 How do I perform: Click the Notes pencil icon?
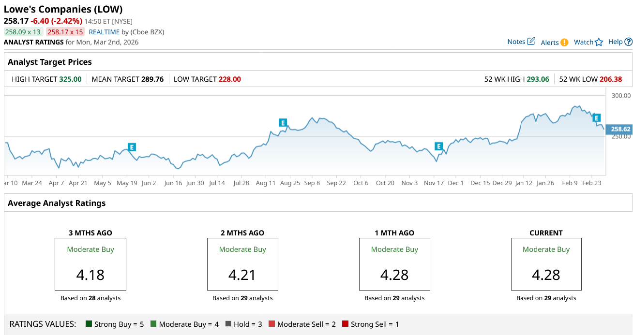point(531,42)
